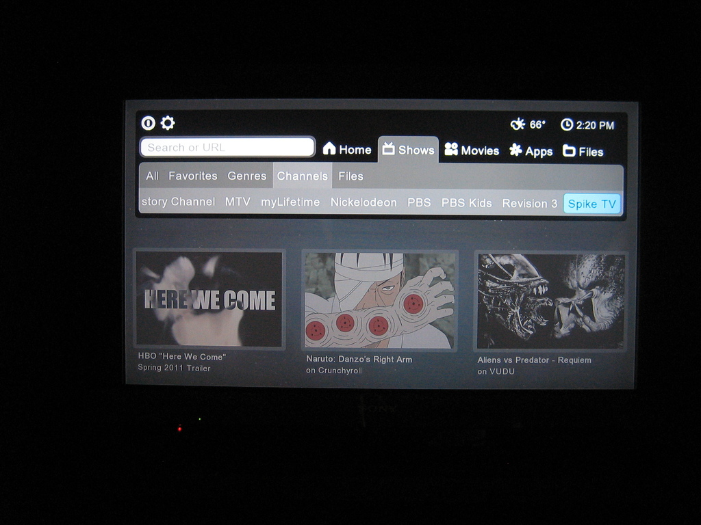Click the power icon
Screen dimensions: 701x525
pos(149,123)
